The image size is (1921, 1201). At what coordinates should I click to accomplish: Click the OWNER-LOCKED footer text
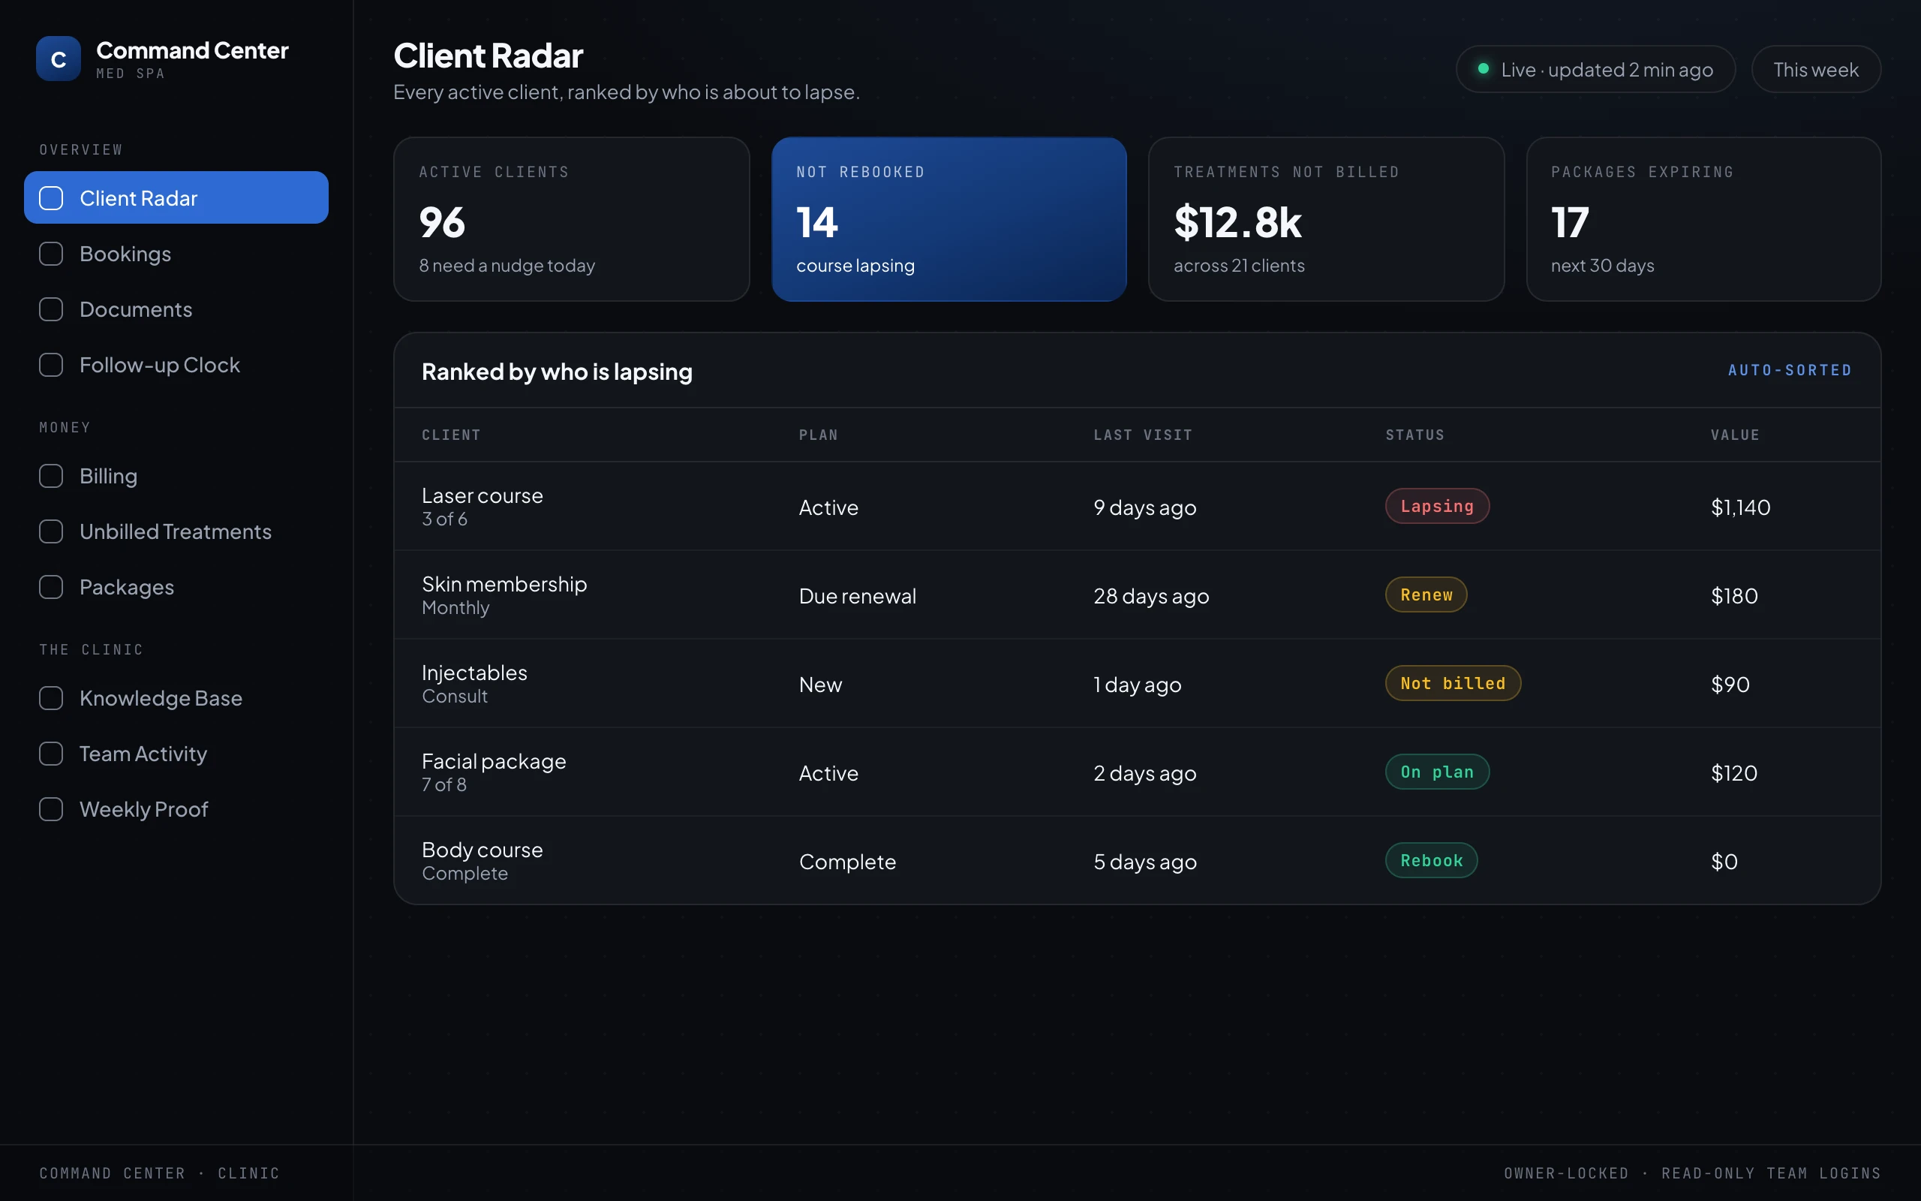pyautogui.click(x=1566, y=1173)
